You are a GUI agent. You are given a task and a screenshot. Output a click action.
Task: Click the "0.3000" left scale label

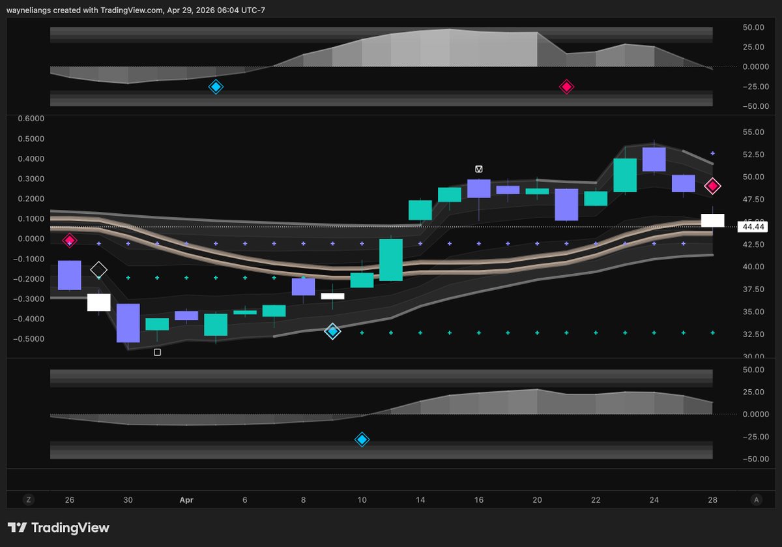click(31, 179)
